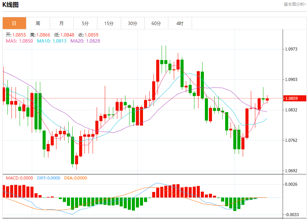Click the current price tag 1.0859

coord(294,98)
